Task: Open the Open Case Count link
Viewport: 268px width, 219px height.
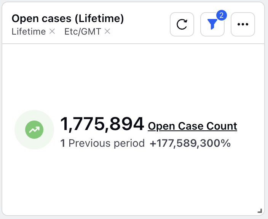Action: coord(193,126)
